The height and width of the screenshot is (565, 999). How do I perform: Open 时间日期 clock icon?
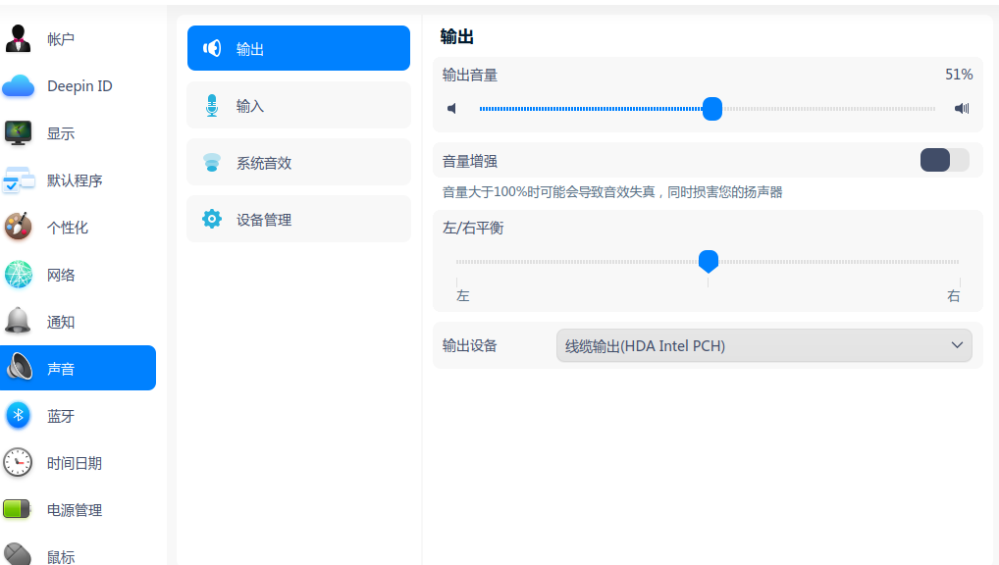pyautogui.click(x=19, y=463)
